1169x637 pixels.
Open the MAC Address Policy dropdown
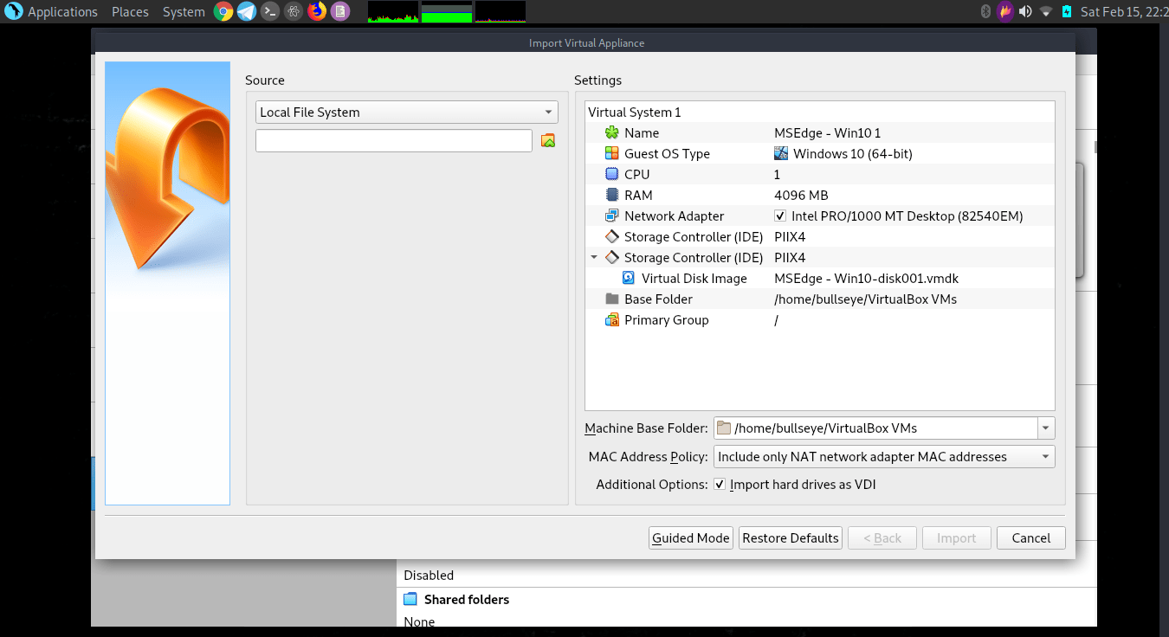coord(884,456)
